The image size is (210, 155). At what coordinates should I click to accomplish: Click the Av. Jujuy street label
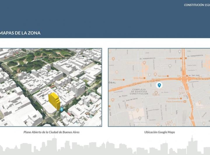pyautogui.click(x=110, y=112)
